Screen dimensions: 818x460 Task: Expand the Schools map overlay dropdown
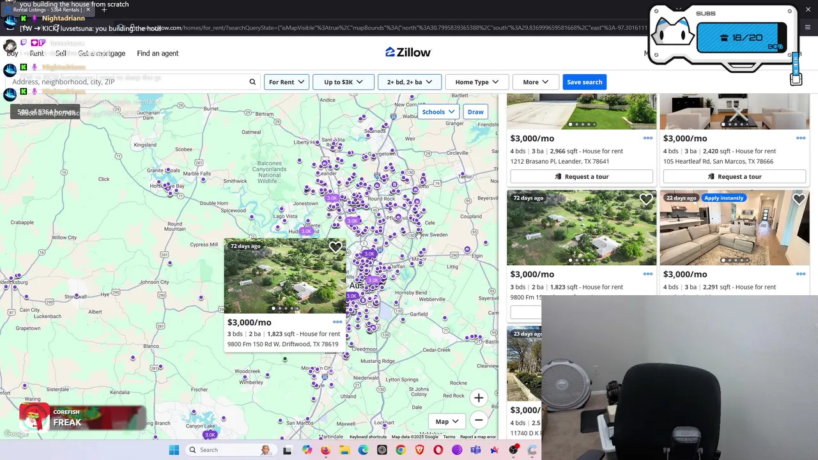438,112
